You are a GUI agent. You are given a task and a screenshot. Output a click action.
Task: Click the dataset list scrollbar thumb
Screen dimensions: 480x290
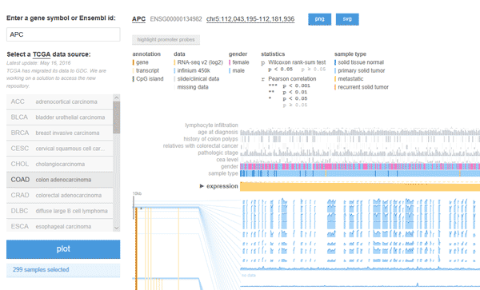[x=116, y=117]
